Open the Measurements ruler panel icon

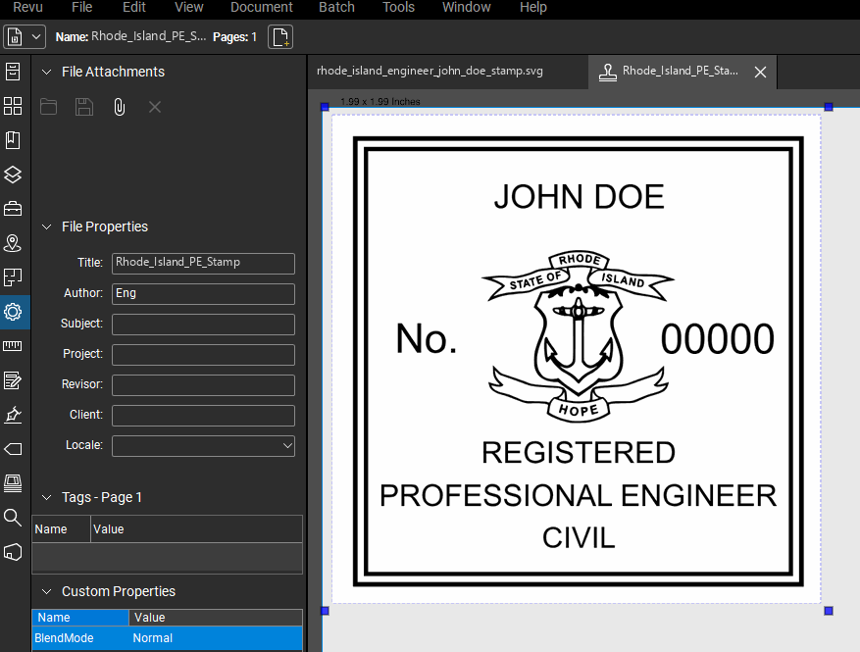(13, 346)
